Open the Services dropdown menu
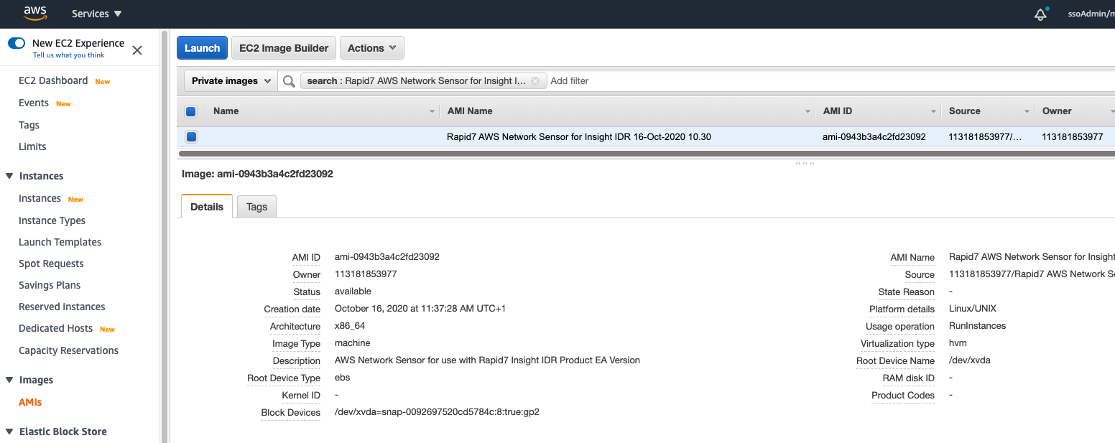 coord(97,14)
